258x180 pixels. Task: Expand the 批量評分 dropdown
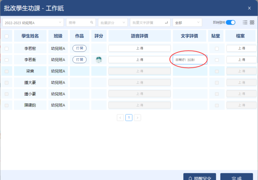tap(113, 23)
